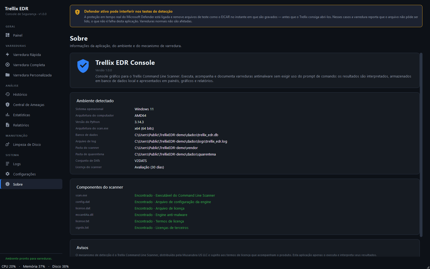
Task: Click the Memória 37% status indicator
Action: [x=34, y=266]
